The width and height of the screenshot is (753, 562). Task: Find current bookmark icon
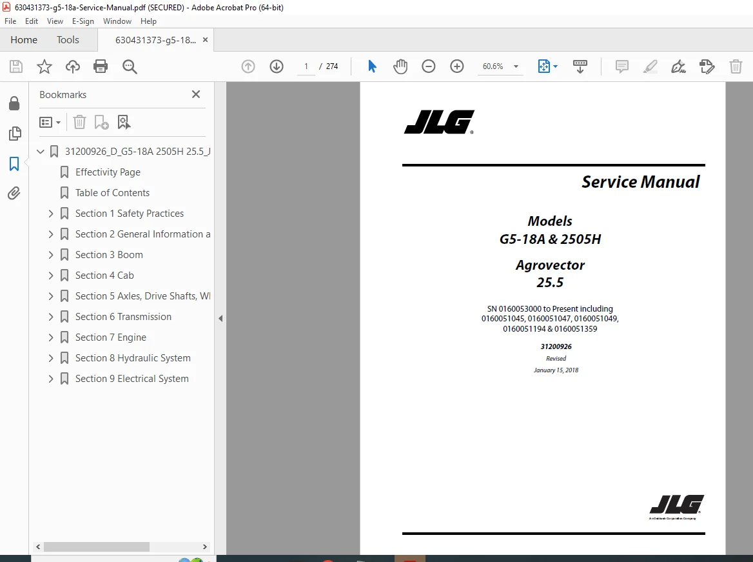click(124, 122)
